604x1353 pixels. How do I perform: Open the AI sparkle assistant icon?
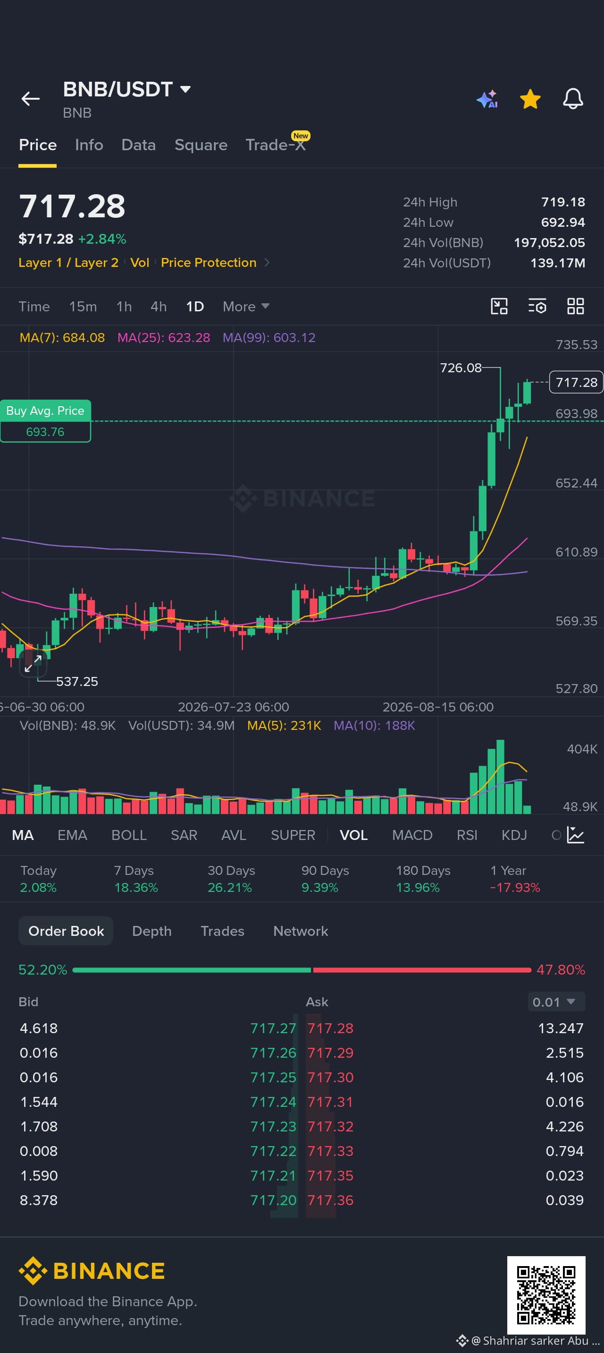[x=487, y=99]
